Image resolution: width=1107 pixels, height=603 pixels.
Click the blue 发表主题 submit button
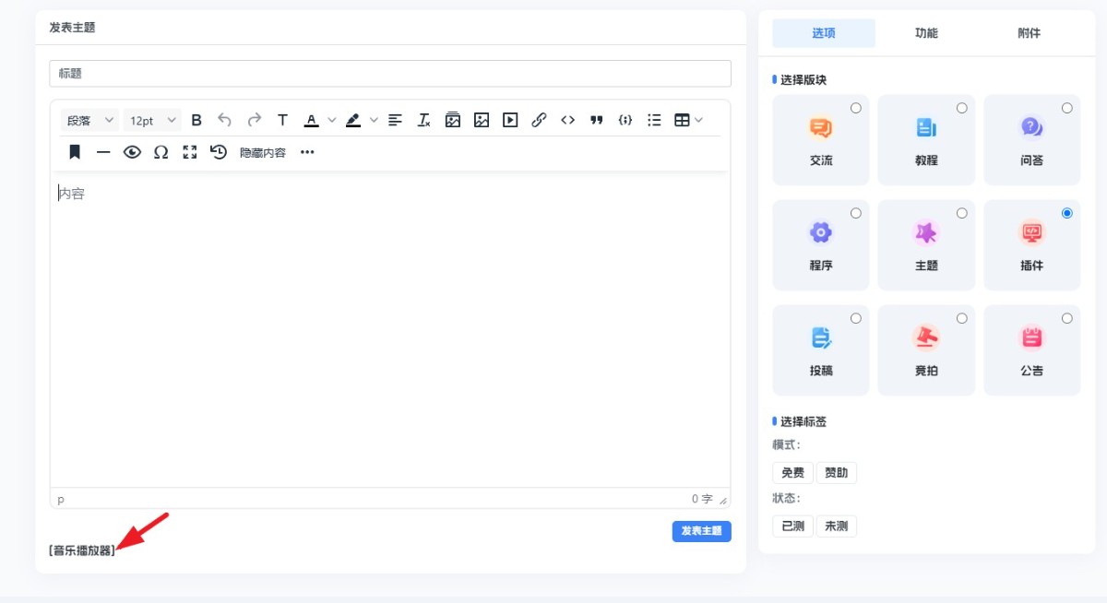tap(701, 531)
